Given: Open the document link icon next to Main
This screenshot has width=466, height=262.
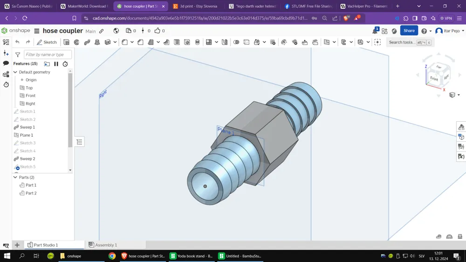Looking at the screenshot, I should click(101, 31).
